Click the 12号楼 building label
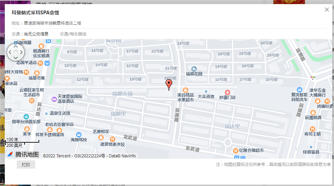Viewport: 334px width, 186px height. [x=83, y=80]
